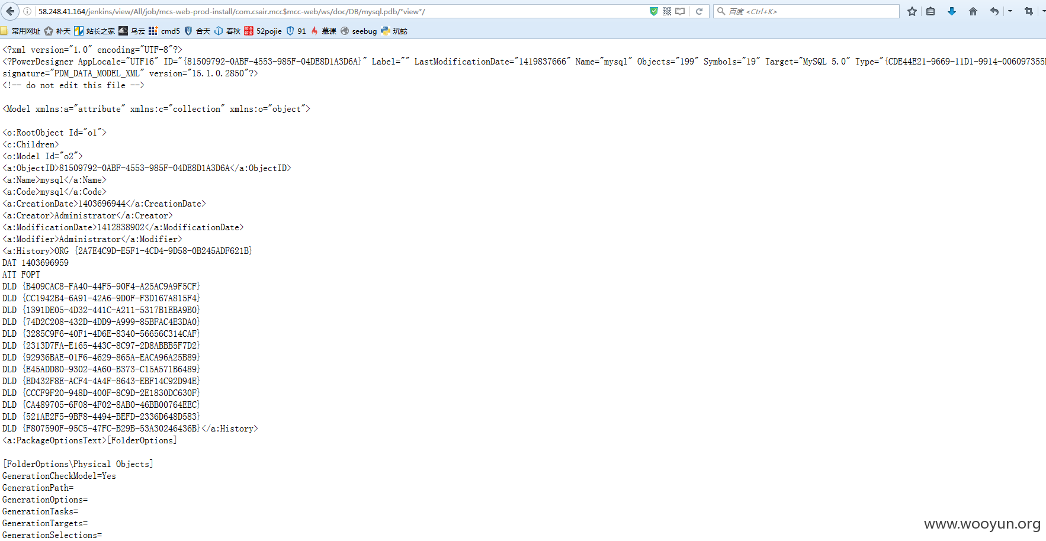Click the 'DAT 1403696959' line
This screenshot has width=1046, height=541.
point(36,263)
